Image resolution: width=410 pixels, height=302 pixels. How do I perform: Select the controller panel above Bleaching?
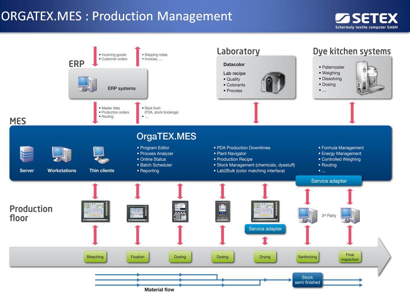point(95,211)
